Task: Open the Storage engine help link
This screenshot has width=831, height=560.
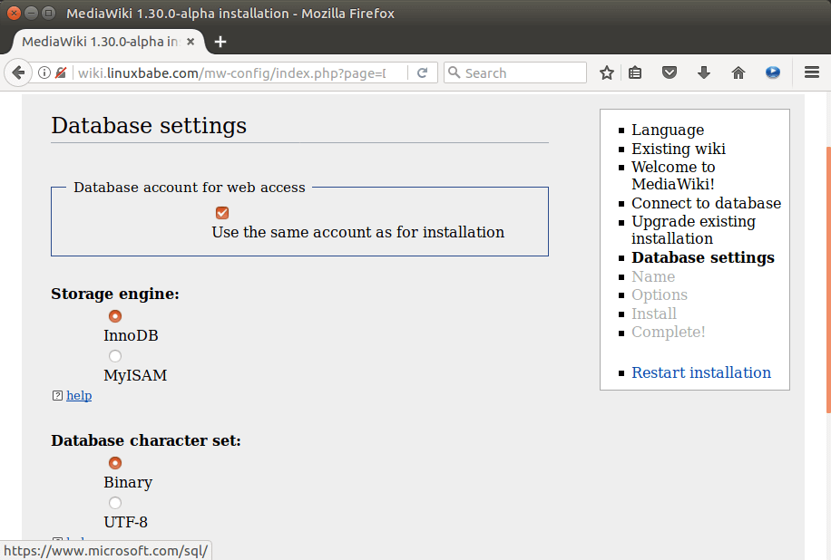Action: pyautogui.click(x=79, y=396)
